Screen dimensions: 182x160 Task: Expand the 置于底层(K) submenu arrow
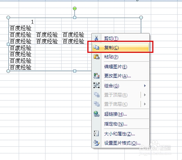click(x=145, y=104)
